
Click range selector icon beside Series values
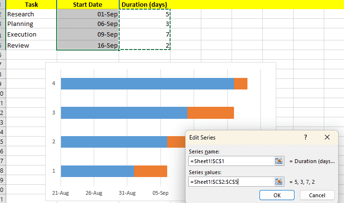pyautogui.click(x=279, y=182)
